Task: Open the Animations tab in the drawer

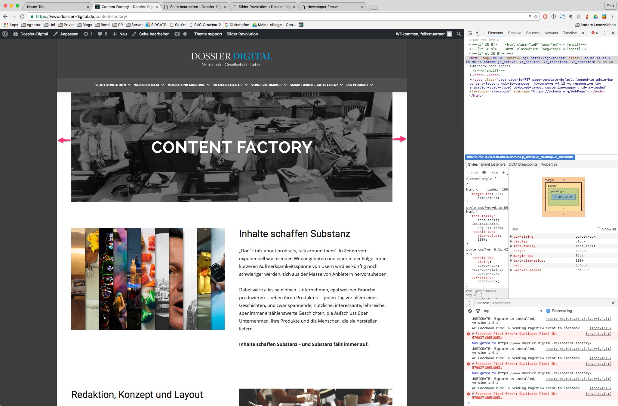Action: point(501,303)
